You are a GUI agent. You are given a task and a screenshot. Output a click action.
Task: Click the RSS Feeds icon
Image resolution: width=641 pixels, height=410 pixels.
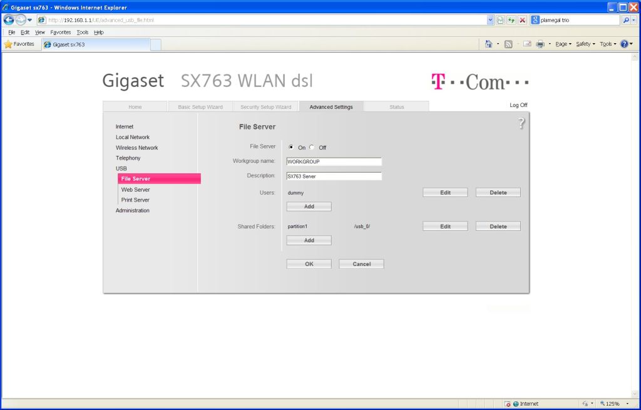coord(508,44)
